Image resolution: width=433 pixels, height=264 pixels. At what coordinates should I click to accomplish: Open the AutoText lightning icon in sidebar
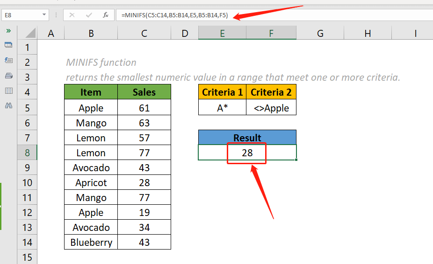click(8, 60)
